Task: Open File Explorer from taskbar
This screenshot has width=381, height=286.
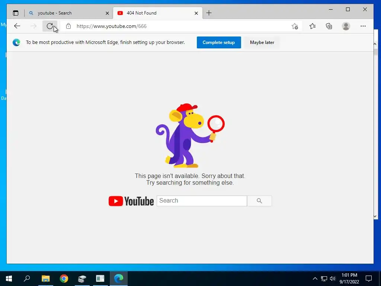Action: tap(45, 279)
